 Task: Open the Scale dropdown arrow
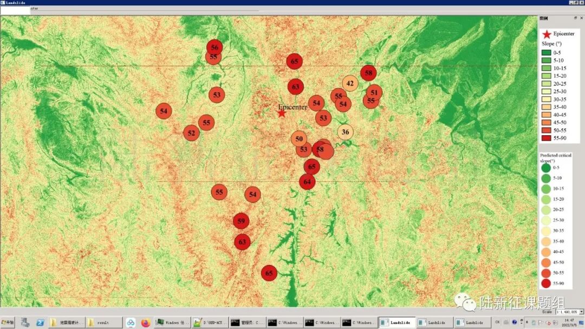tap(581, 312)
